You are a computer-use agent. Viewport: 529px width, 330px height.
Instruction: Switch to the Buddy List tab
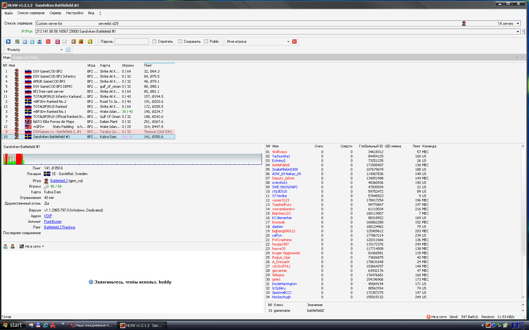[x=20, y=58]
